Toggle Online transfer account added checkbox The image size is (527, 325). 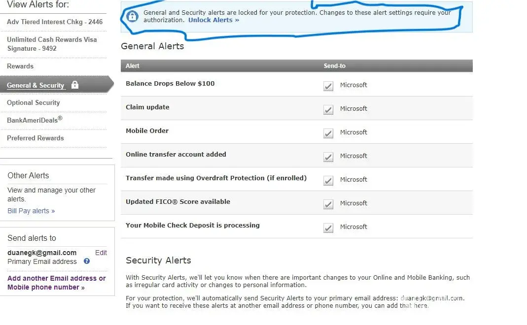(x=328, y=157)
